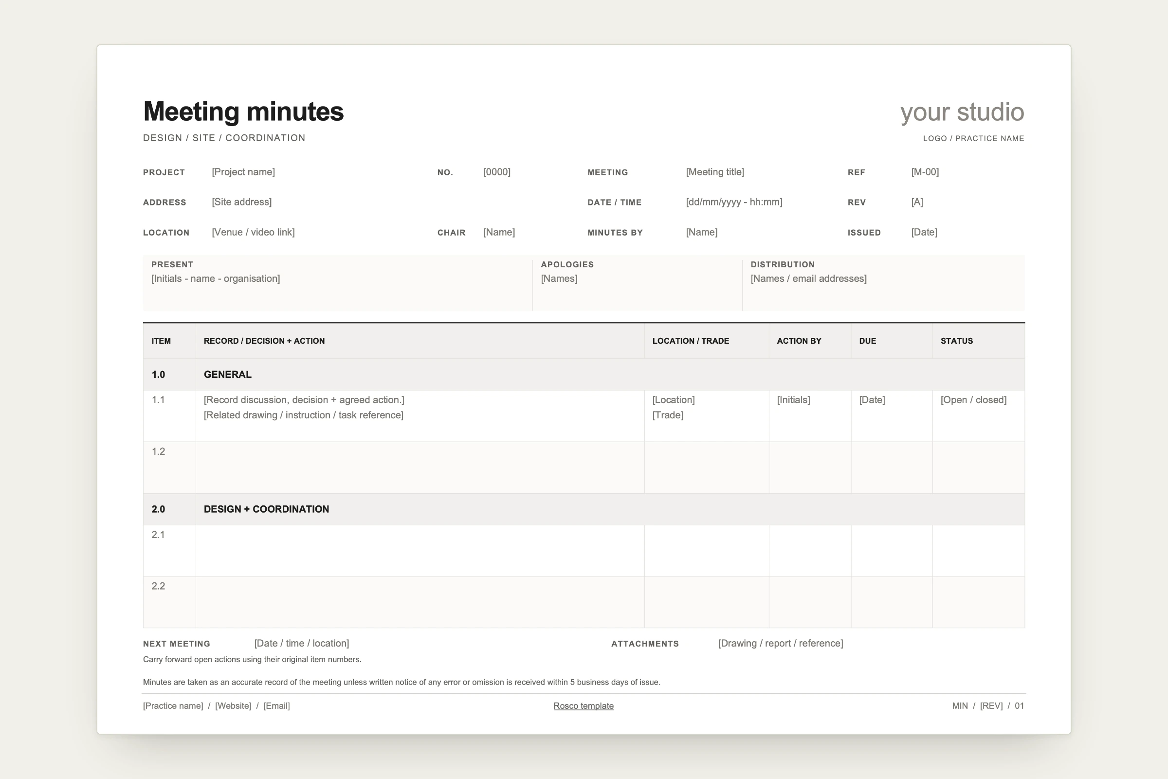
Task: Select the [0000] meeting number
Action: tap(497, 172)
